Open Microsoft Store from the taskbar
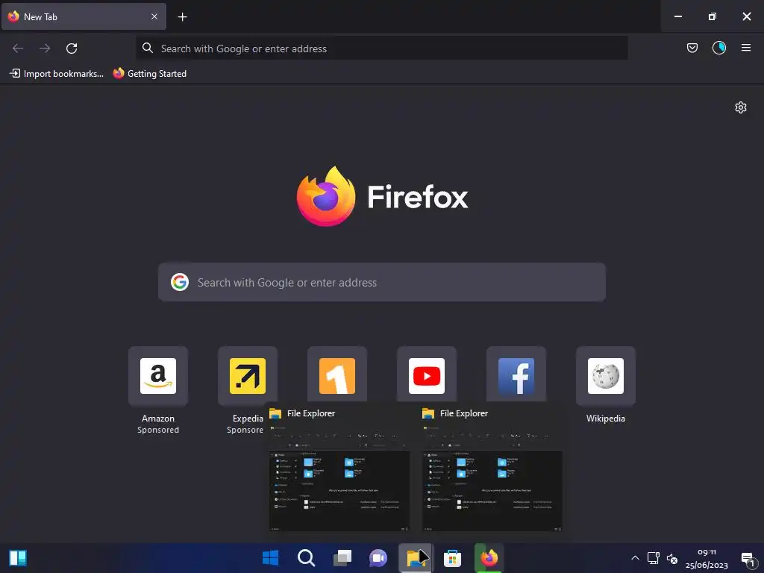 (x=452, y=558)
